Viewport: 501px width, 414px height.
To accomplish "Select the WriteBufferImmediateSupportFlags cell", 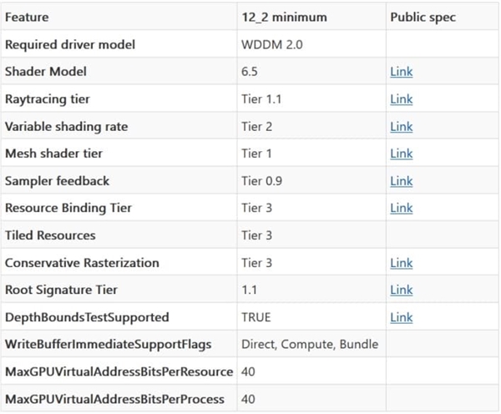I will (108, 344).
